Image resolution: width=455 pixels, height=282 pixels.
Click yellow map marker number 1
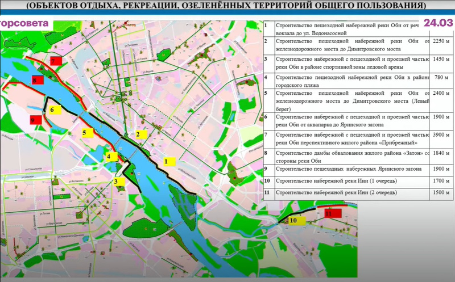169,161
